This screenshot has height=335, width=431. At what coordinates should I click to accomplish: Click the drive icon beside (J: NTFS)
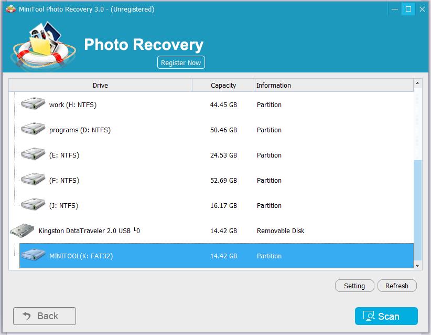(x=33, y=204)
